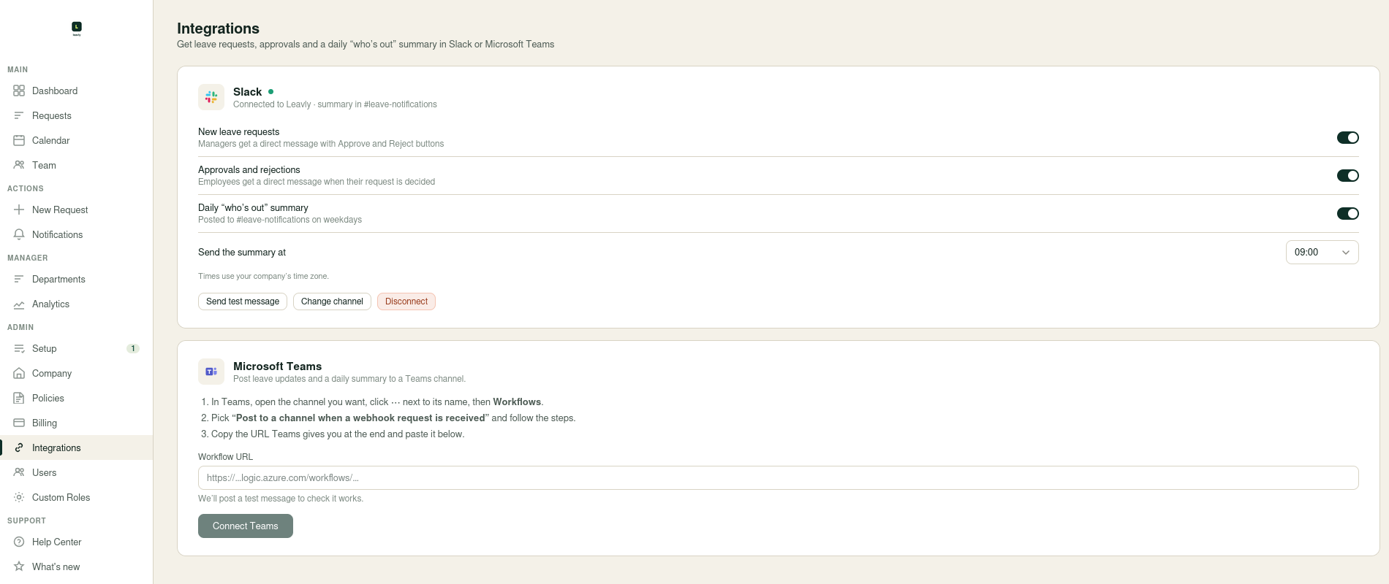This screenshot has width=1389, height=584.
Task: Click "Times use your company's time zone." note
Action: pos(263,277)
